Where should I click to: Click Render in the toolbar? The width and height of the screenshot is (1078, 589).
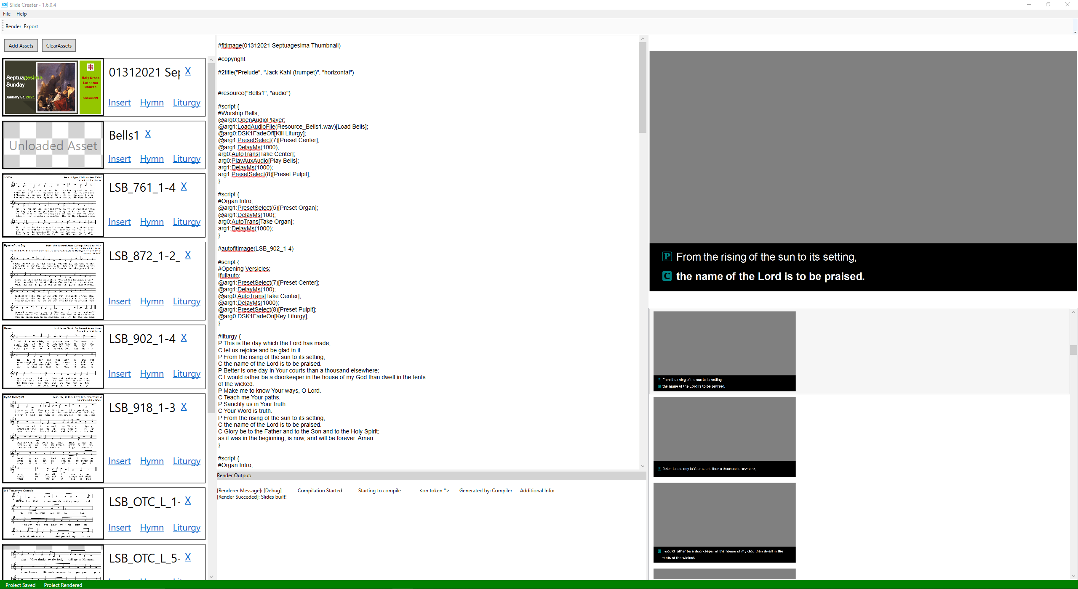(13, 26)
